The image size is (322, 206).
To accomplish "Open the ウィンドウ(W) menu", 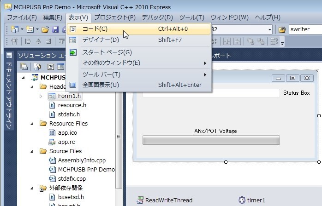I will [x=230, y=17].
